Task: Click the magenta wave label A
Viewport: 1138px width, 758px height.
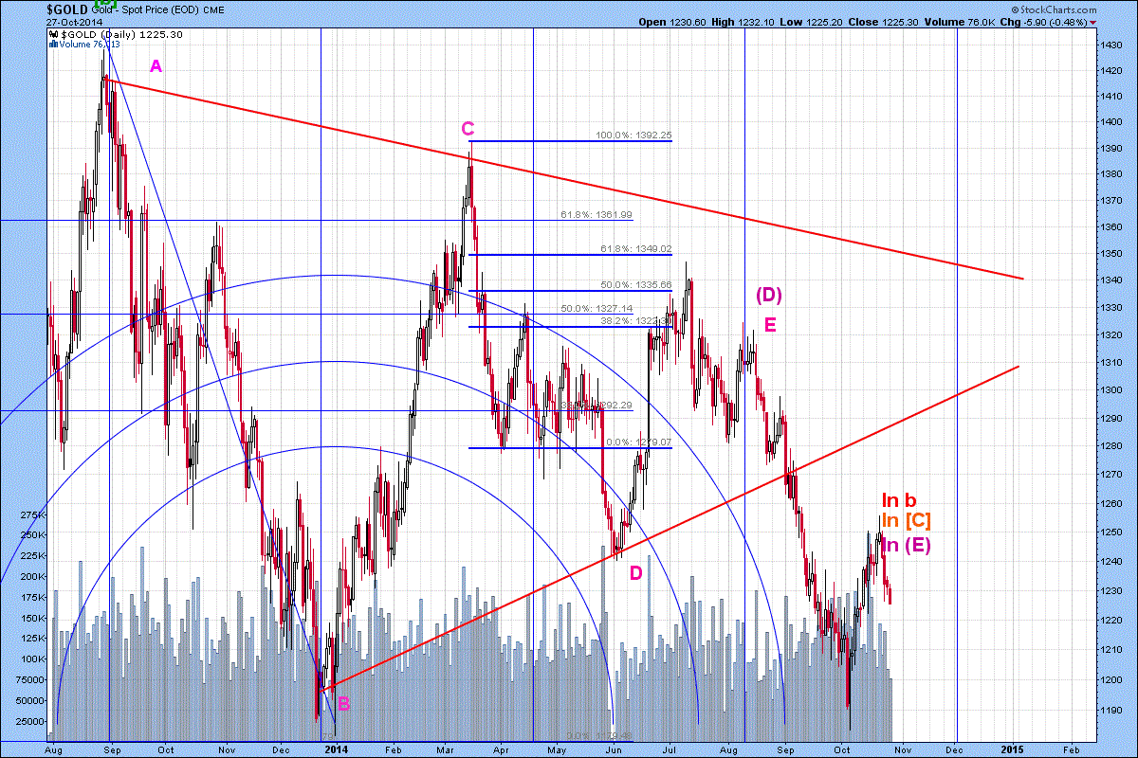Action: point(156,66)
